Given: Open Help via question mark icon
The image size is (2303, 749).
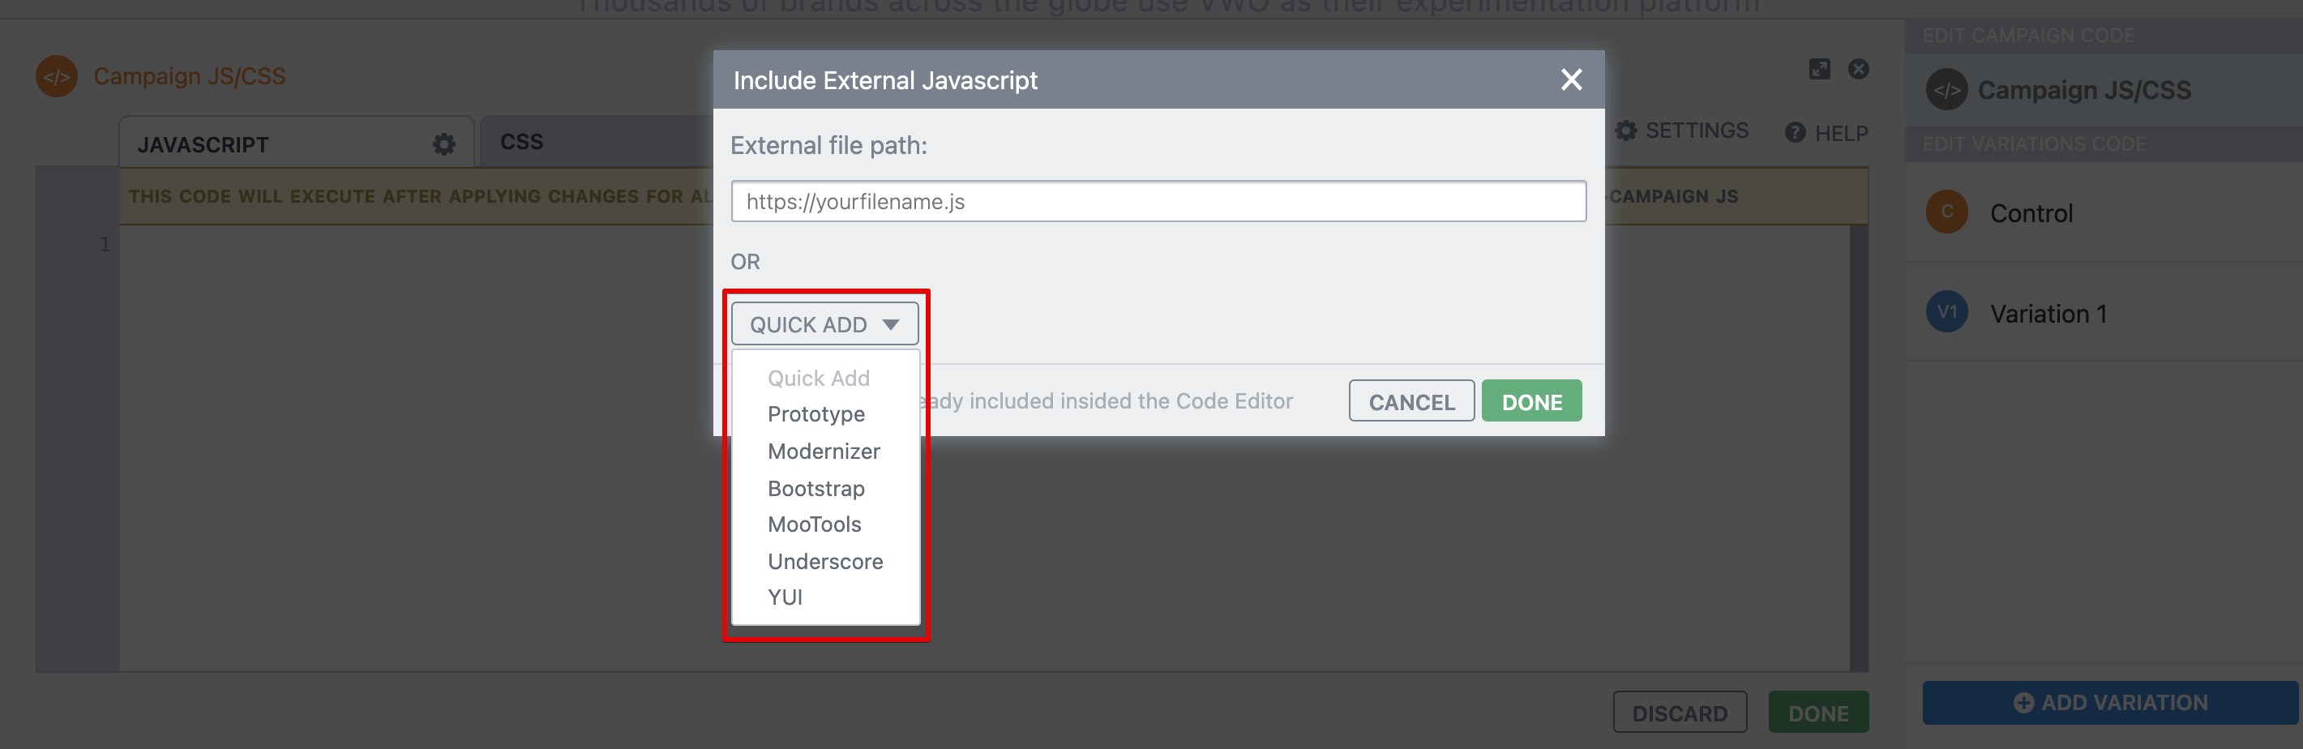Looking at the screenshot, I should tap(1794, 133).
